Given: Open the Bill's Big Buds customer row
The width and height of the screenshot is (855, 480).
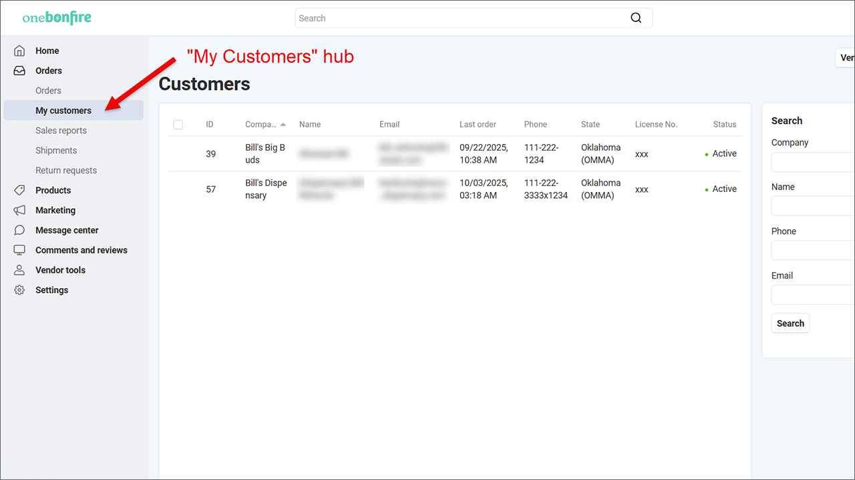Looking at the screenshot, I should pos(265,154).
